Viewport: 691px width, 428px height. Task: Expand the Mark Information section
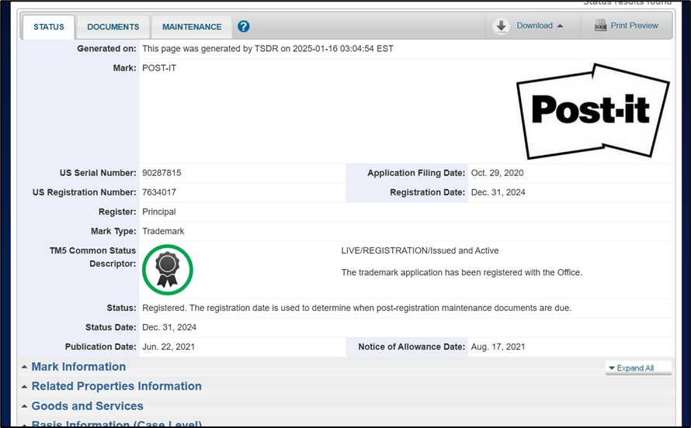click(78, 367)
